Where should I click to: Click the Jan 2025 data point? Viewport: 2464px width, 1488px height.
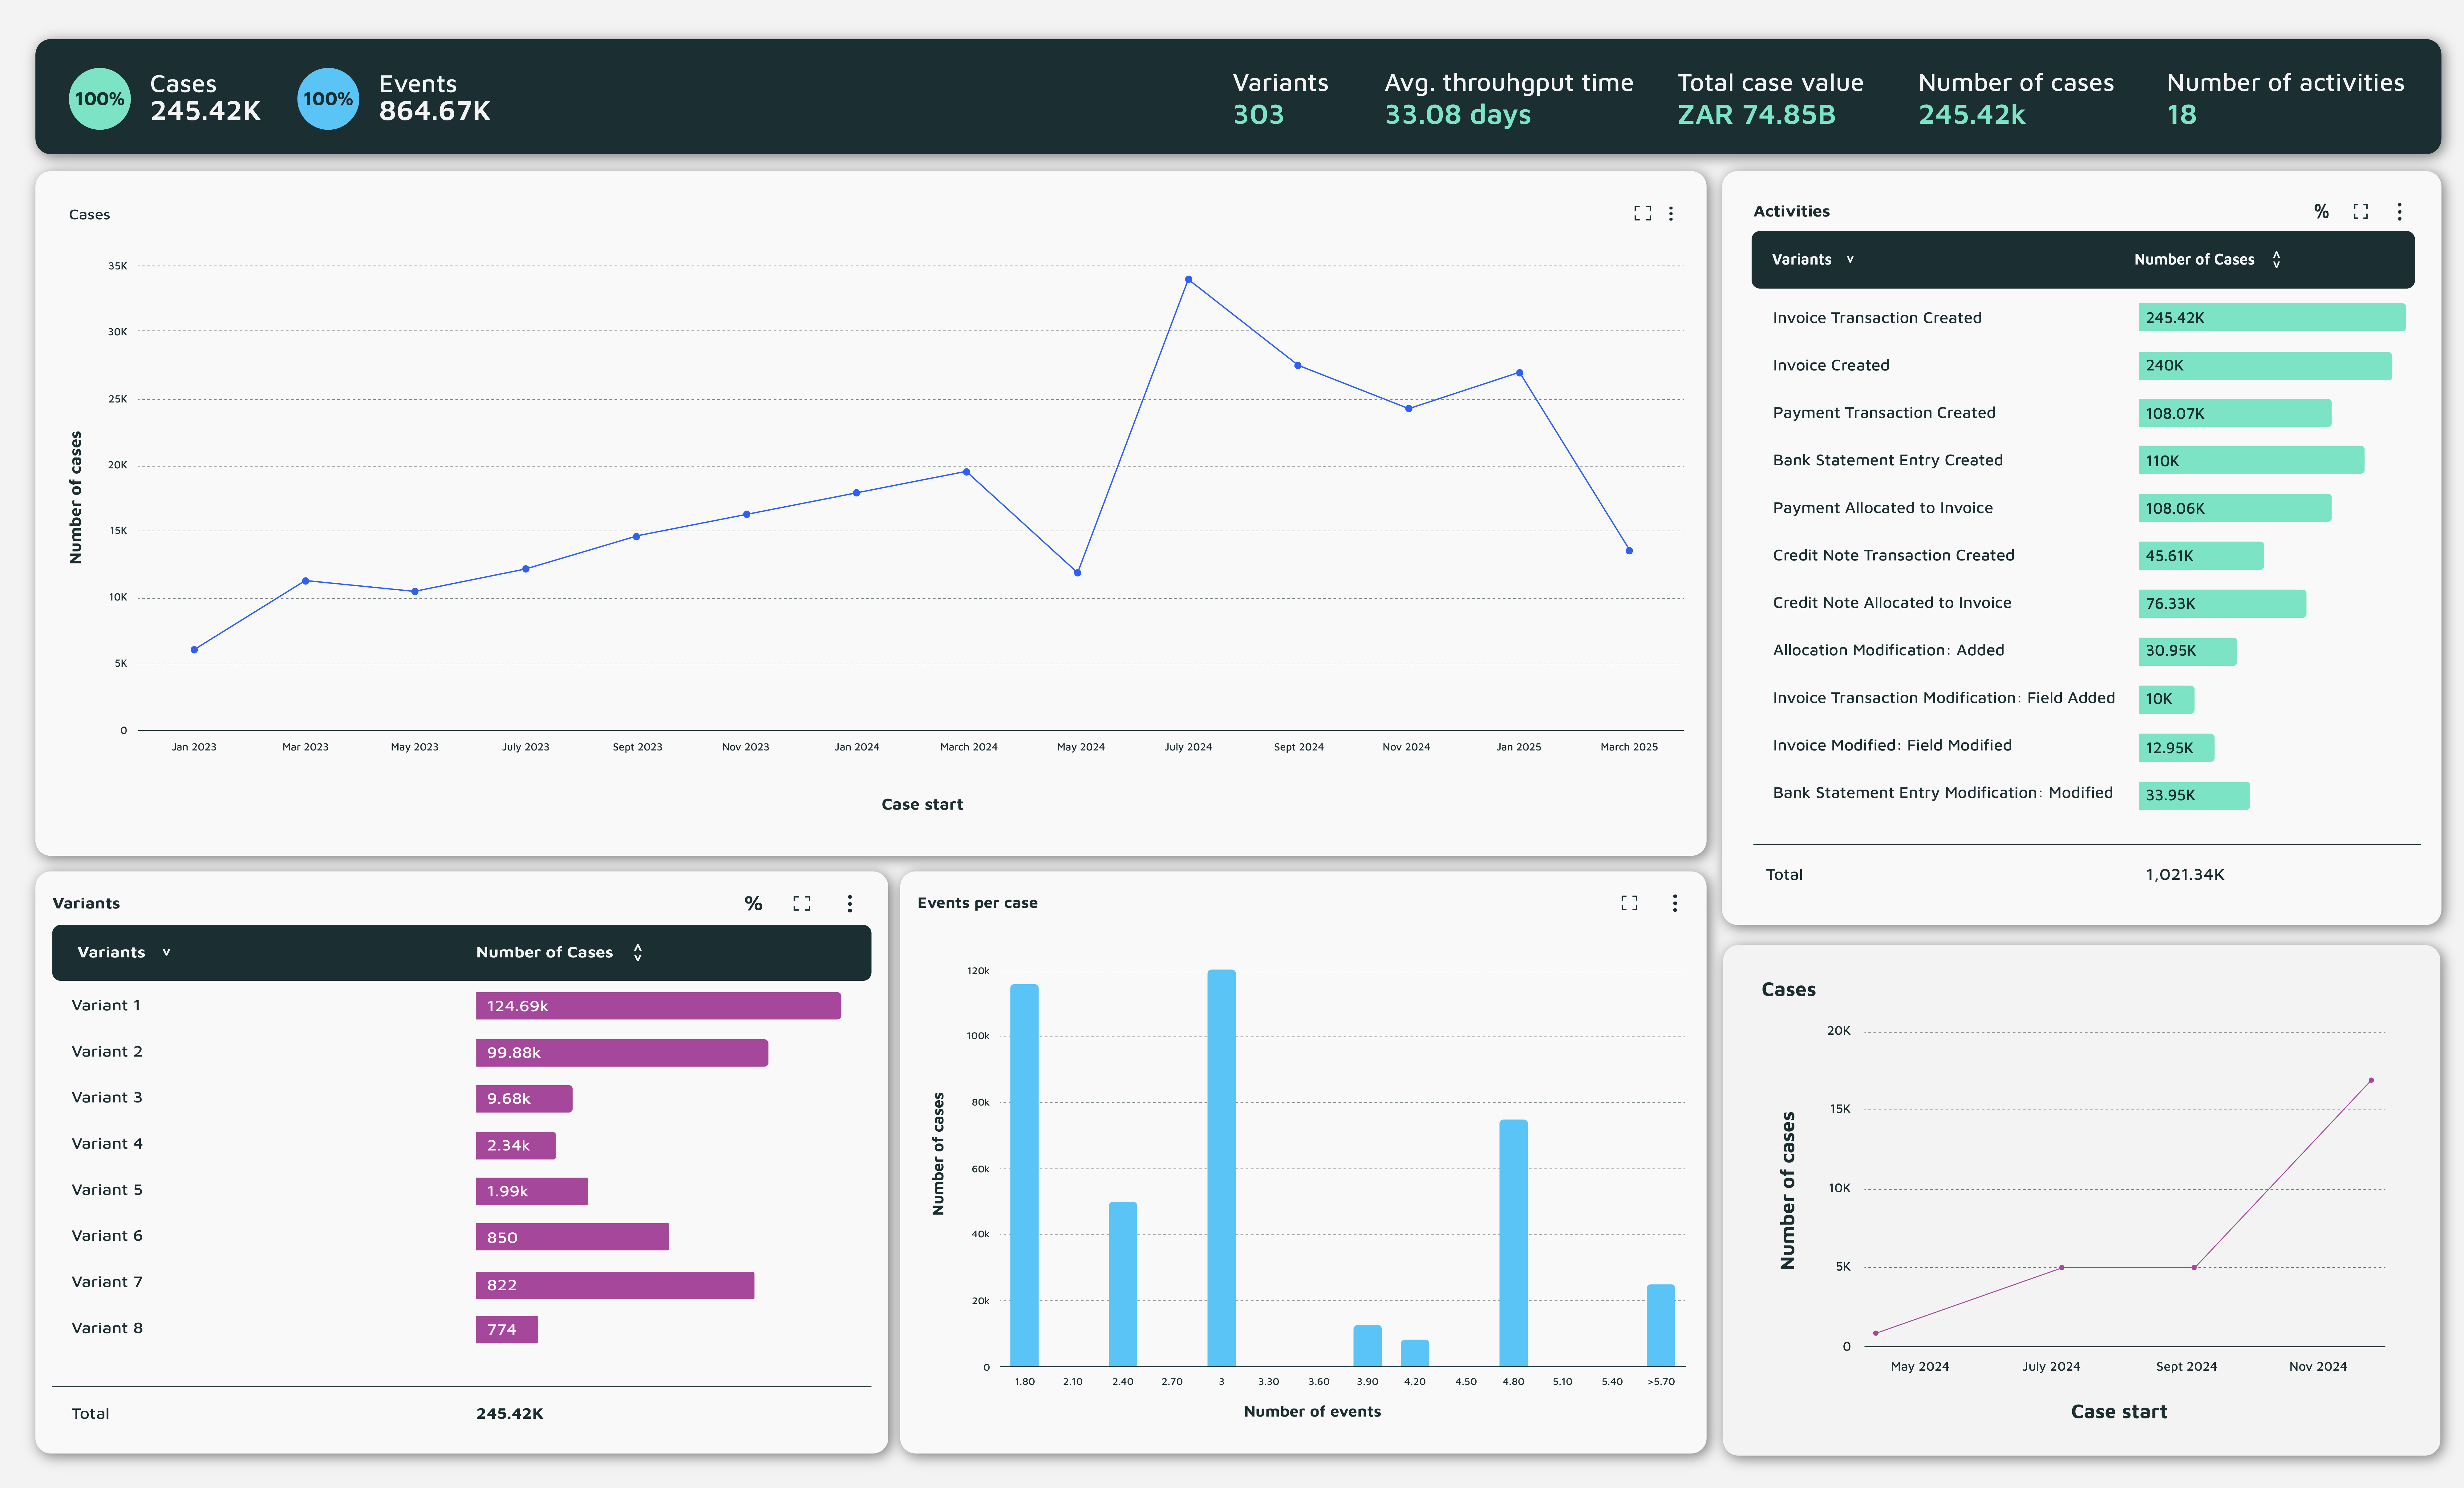(1520, 373)
